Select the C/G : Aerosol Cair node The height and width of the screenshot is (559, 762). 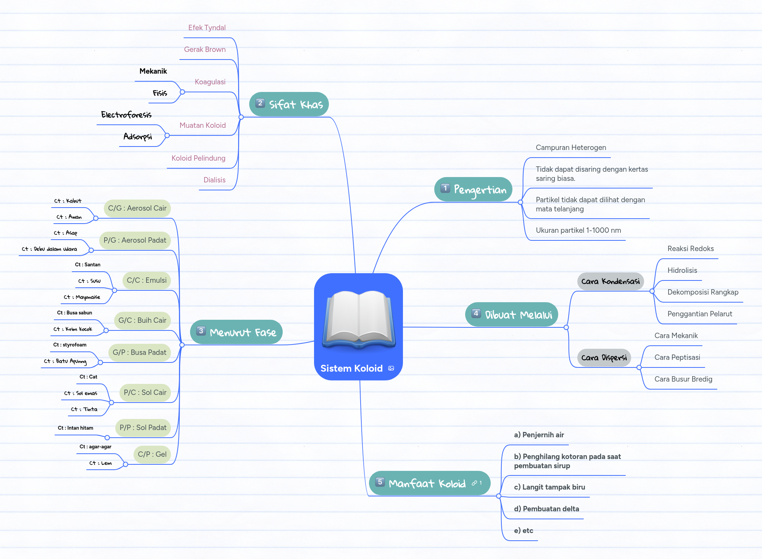137,208
